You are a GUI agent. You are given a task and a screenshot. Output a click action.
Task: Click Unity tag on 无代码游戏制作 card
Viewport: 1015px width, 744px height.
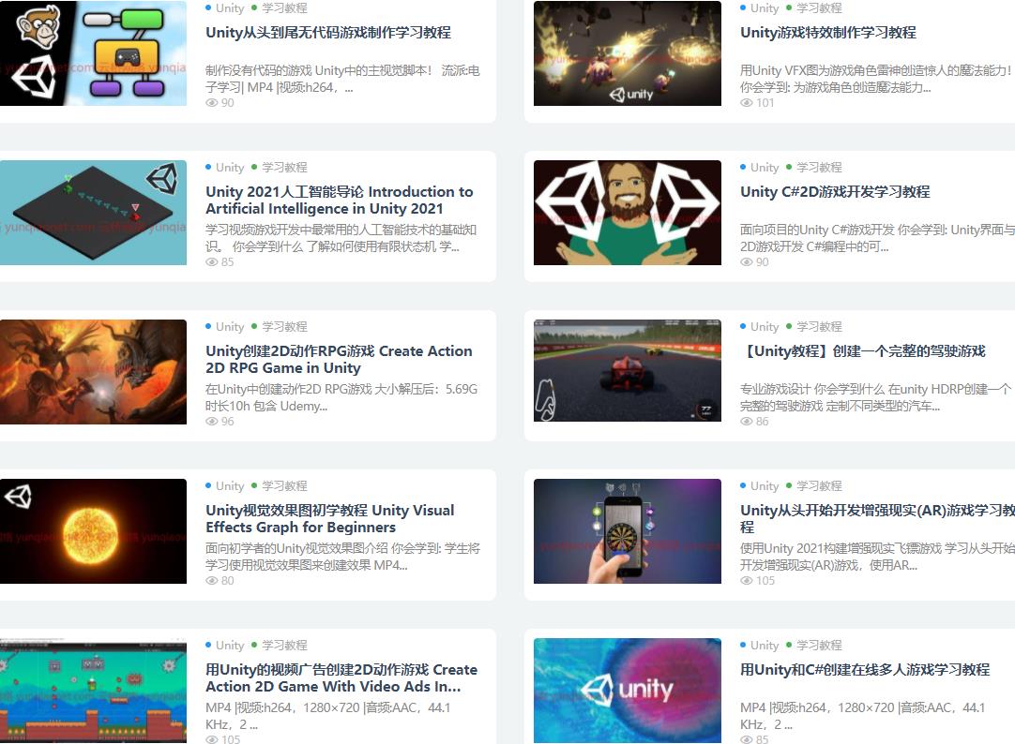pos(230,8)
